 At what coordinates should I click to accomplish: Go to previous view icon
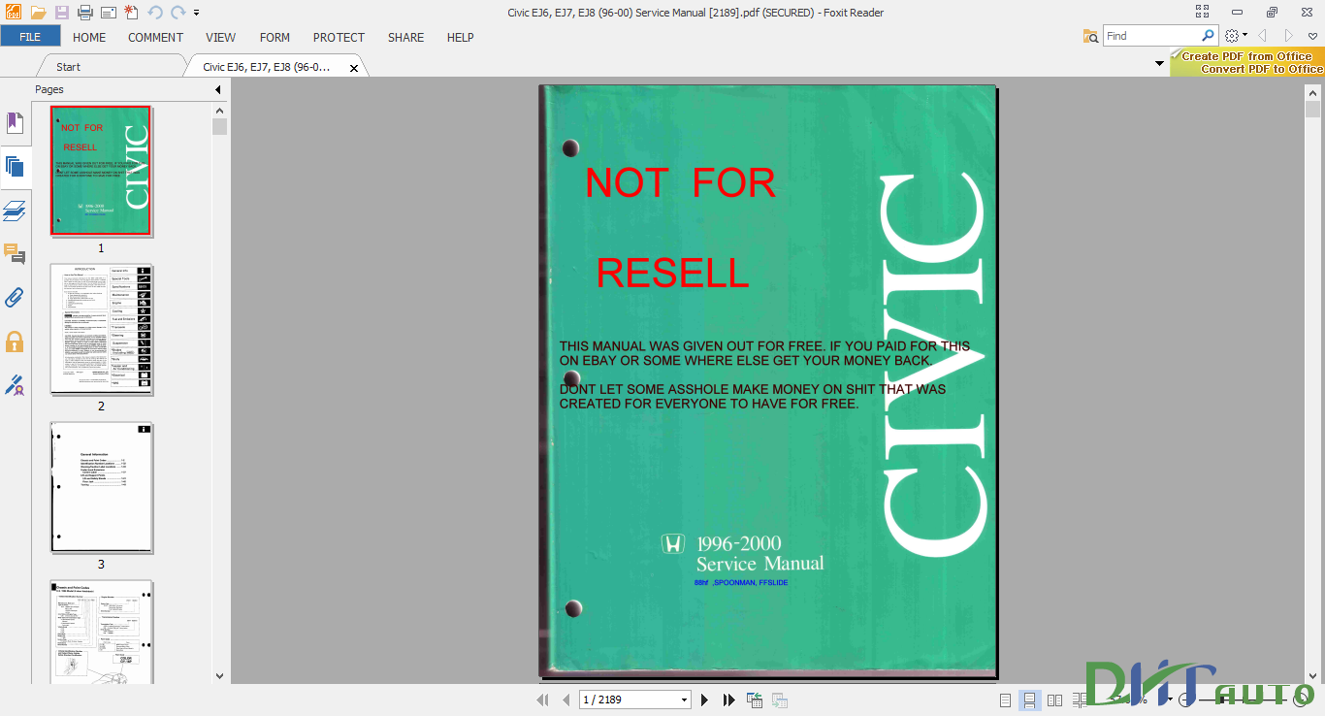coord(755,700)
